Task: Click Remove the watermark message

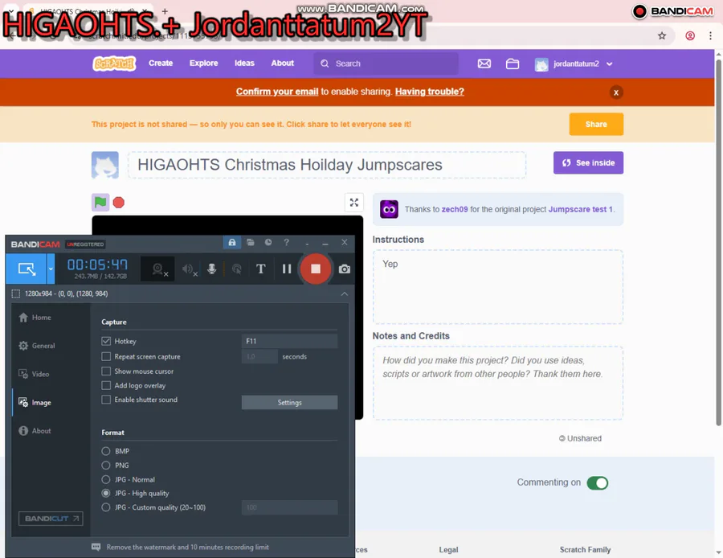Action: point(188,547)
